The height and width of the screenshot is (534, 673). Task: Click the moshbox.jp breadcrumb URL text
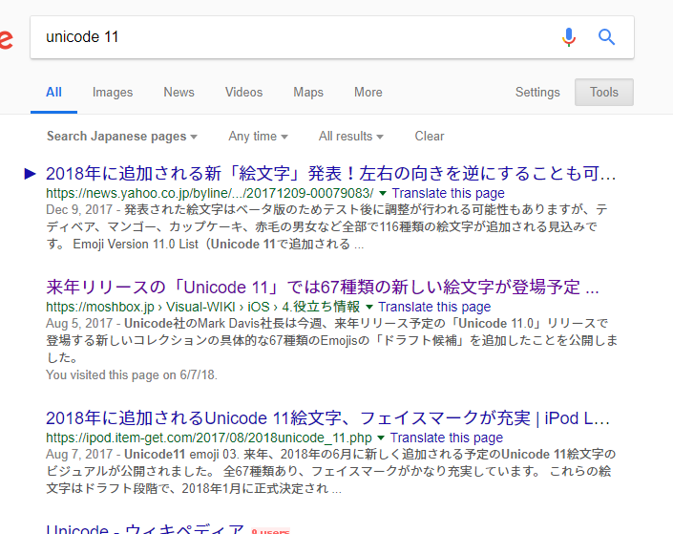point(203,308)
